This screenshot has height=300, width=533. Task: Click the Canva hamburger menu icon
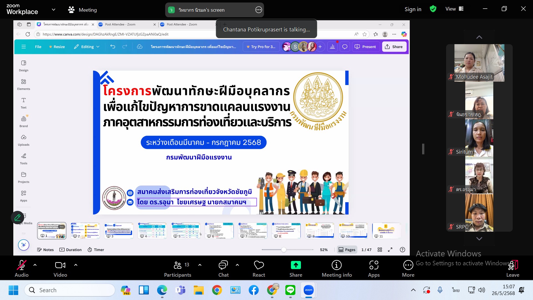click(24, 47)
